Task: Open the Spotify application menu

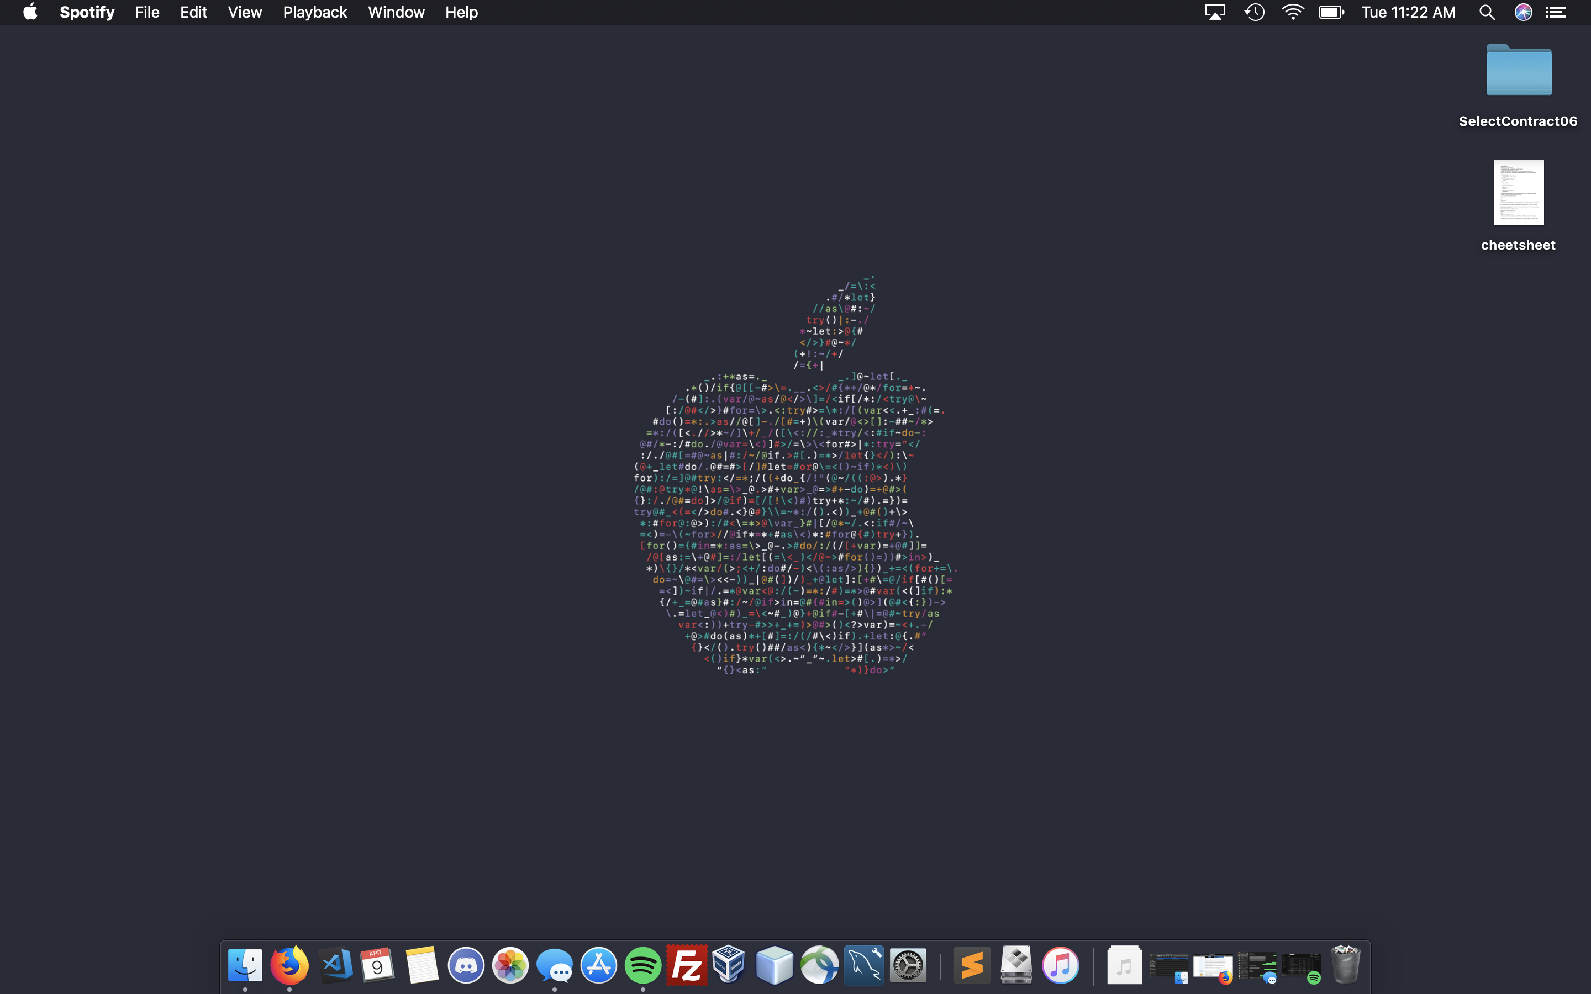Action: click(x=87, y=13)
